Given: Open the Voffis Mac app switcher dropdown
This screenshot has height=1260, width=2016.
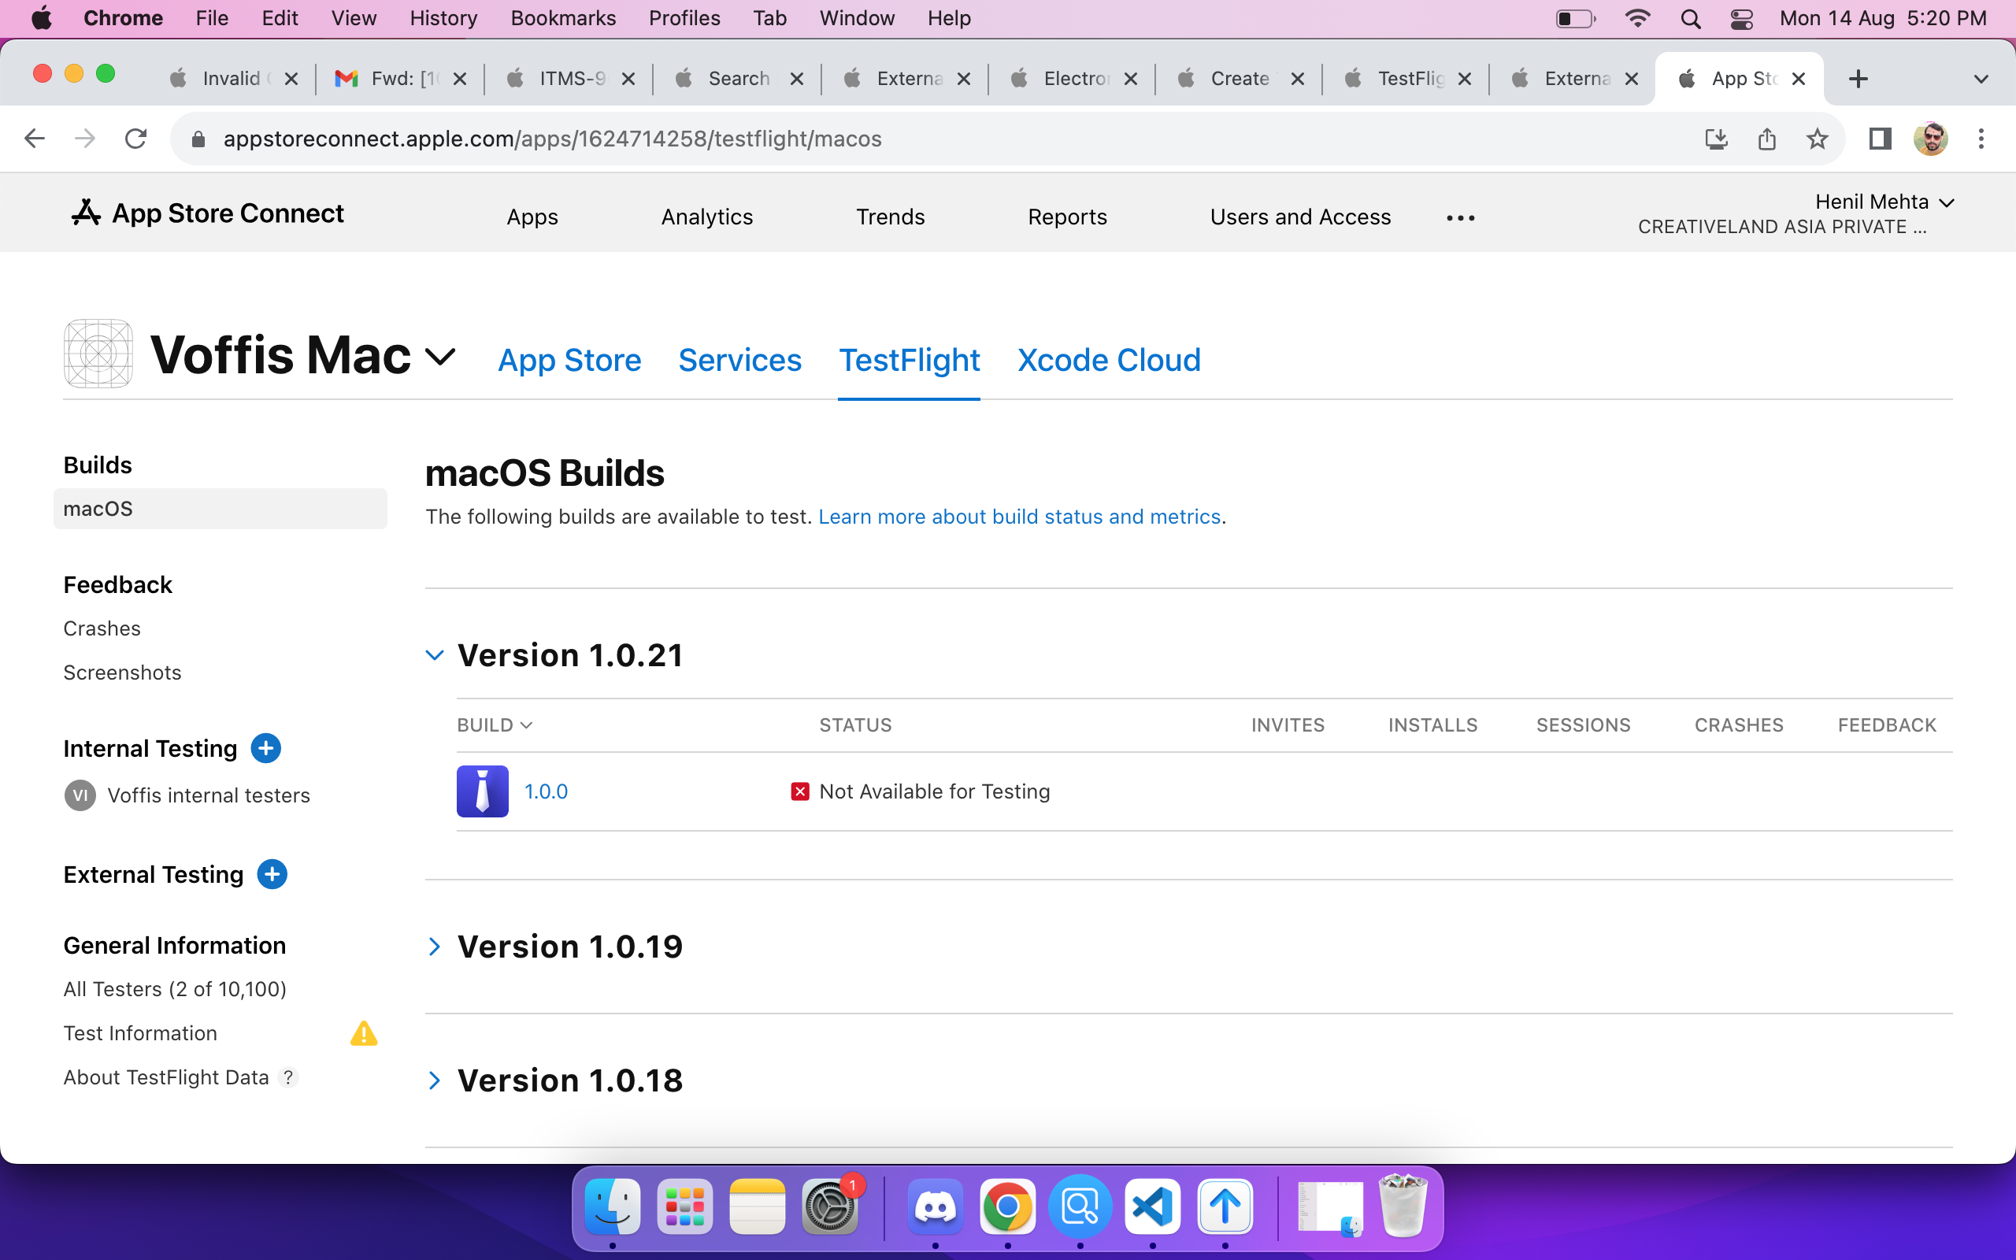Looking at the screenshot, I should click(x=440, y=357).
